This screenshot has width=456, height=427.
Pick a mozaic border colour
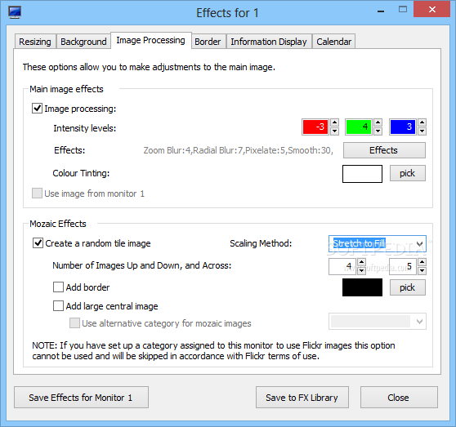coord(408,287)
